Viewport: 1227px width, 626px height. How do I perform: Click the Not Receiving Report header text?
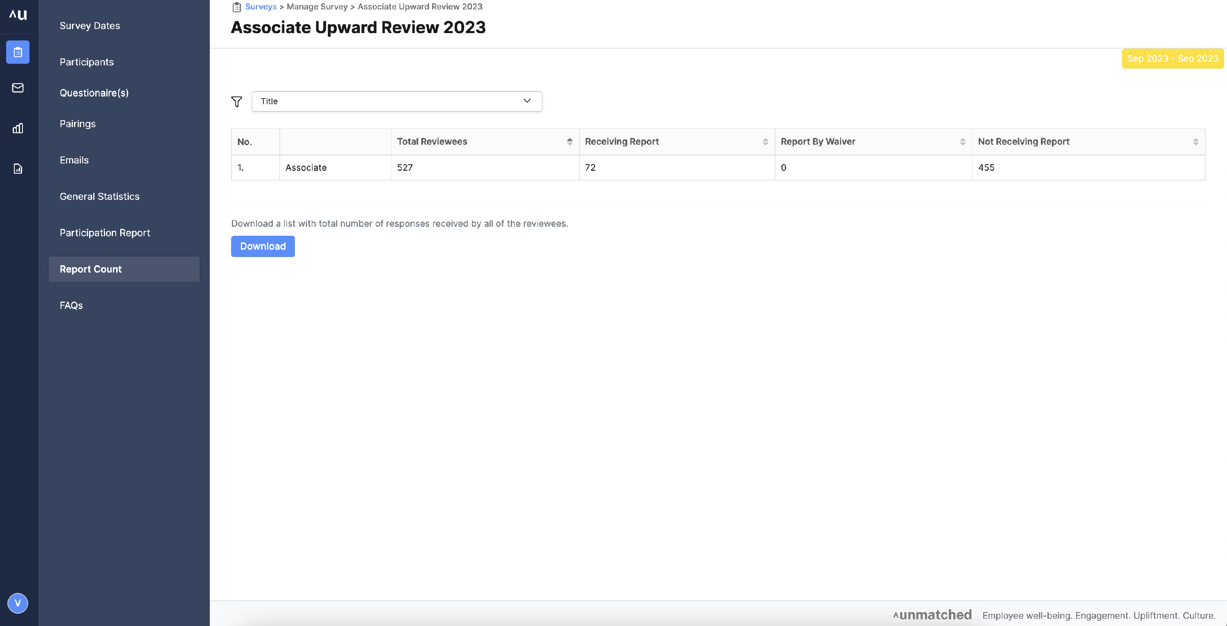[x=1024, y=142]
